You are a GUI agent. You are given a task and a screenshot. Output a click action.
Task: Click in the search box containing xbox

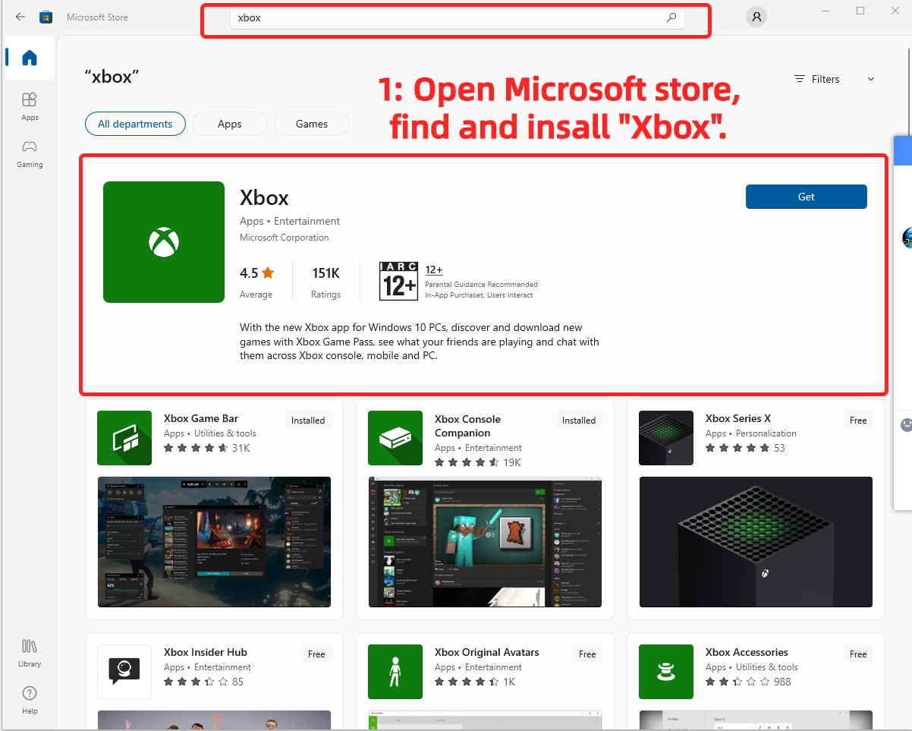[x=448, y=17]
